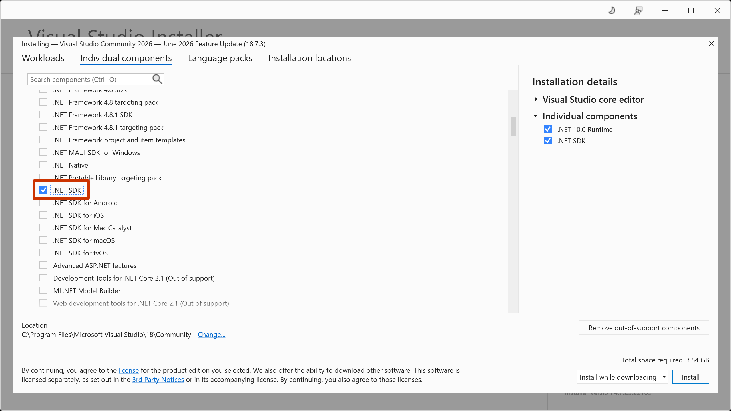Open the Install while downloading dropdown
731x411 pixels.
pyautogui.click(x=622, y=377)
